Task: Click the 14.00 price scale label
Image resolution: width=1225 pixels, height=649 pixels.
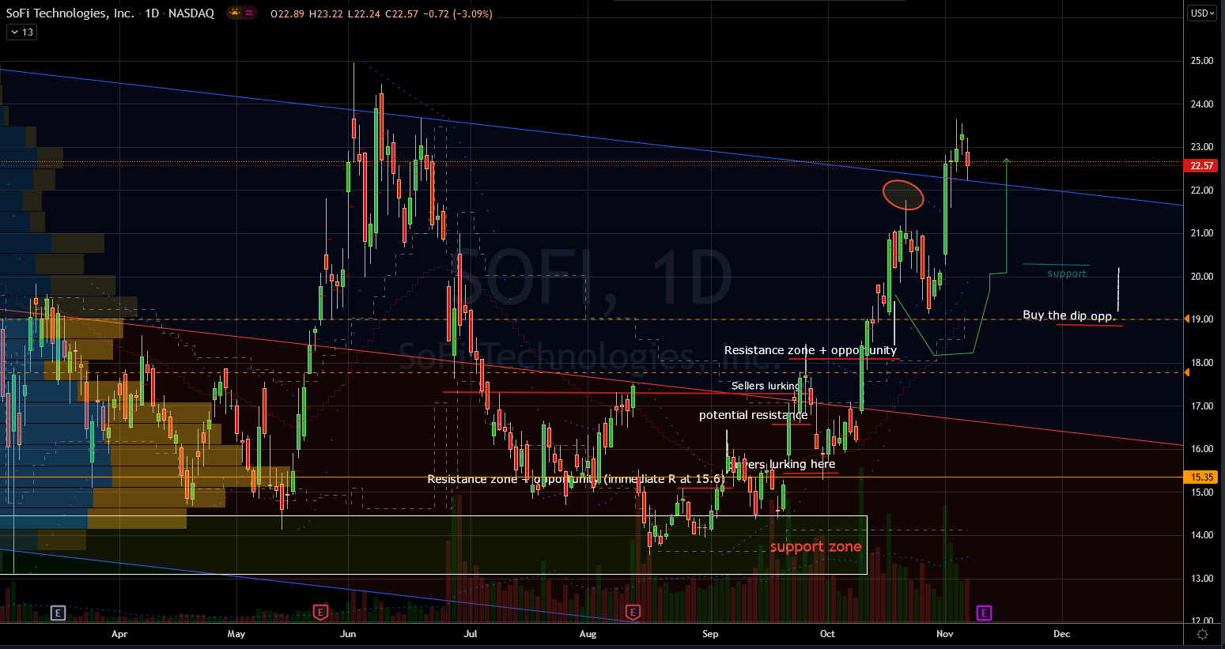Action: 1202,535
